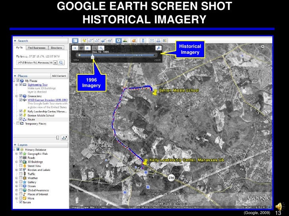The width and height of the screenshot is (289, 216).
Task: Select the Add Polygon tool
Action: (x=91, y=41)
